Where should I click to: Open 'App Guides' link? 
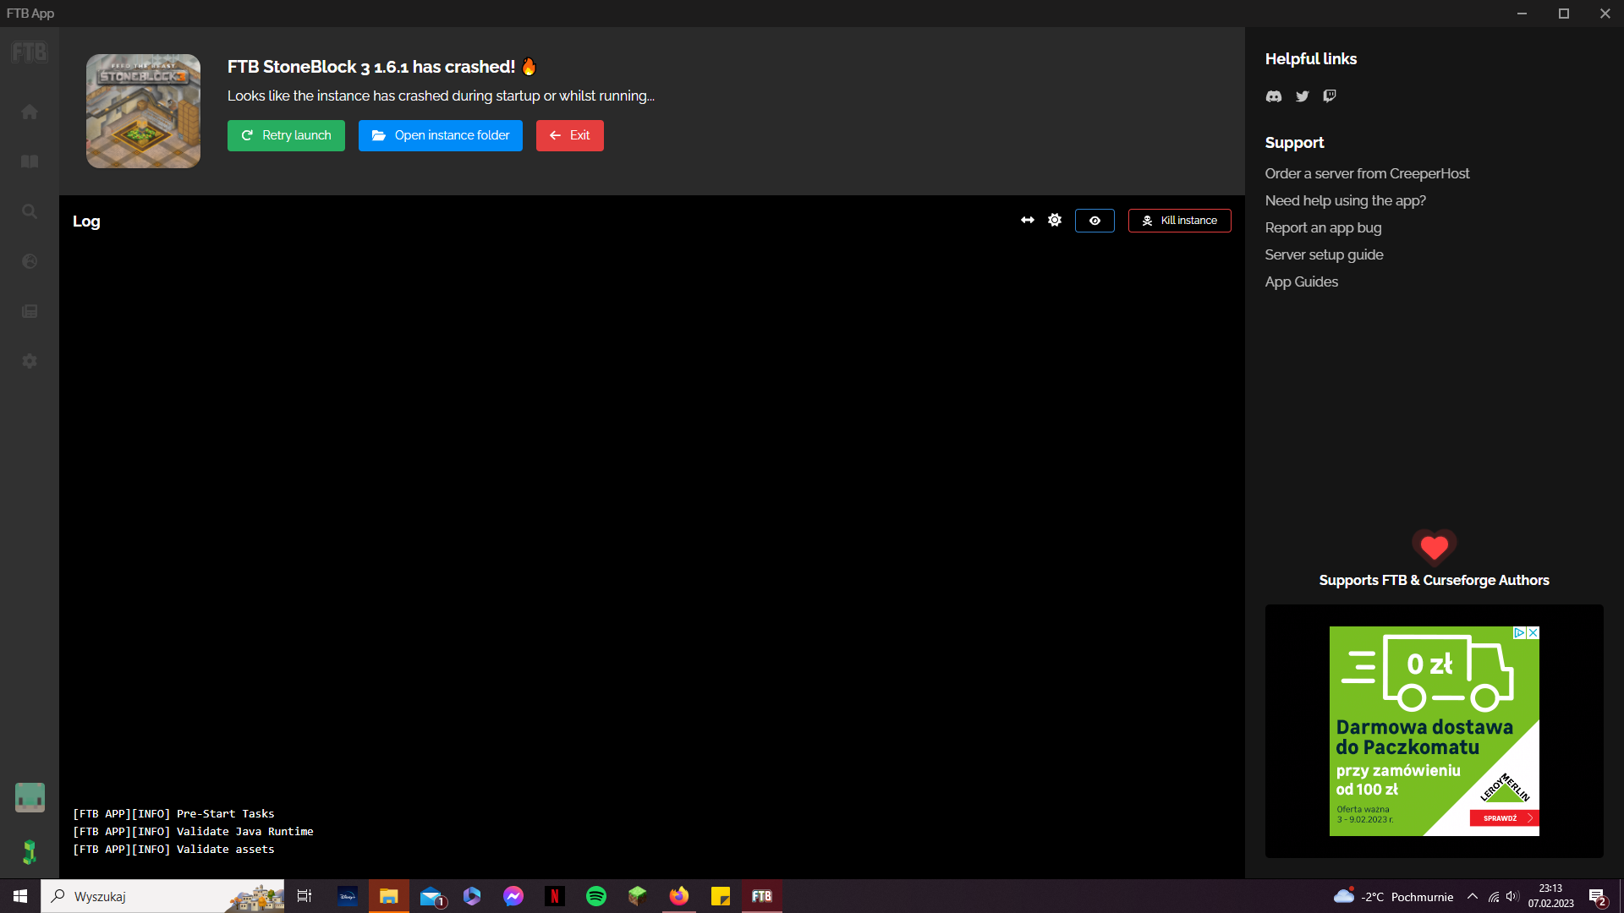(1301, 282)
